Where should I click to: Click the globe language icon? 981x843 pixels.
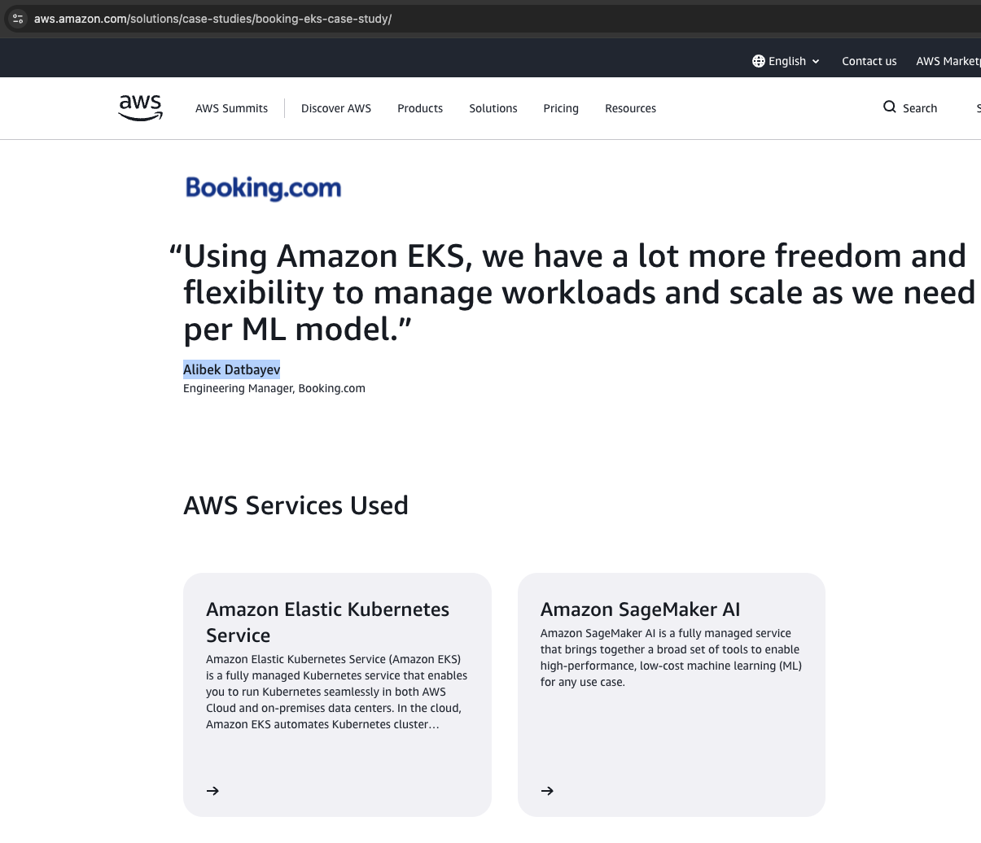759,61
